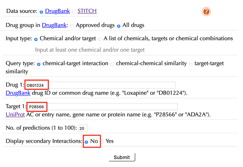Select the list of chemicals input type
Screen dimensions: 243x167
click(100, 39)
